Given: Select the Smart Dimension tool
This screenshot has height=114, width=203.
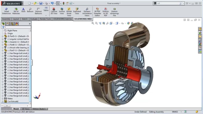Looking at the screenshot, I should pyautogui.click(x=7, y=11).
